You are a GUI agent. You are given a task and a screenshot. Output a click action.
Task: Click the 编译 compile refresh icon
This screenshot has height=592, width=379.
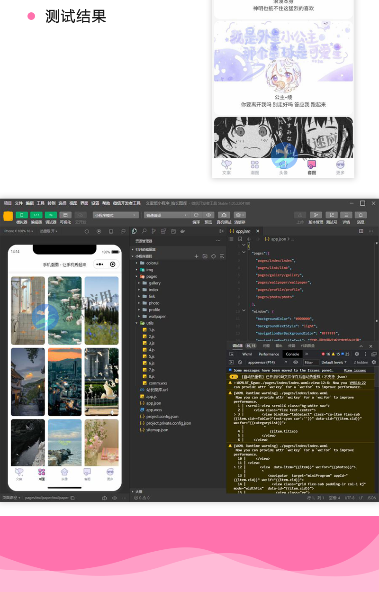[x=196, y=215]
